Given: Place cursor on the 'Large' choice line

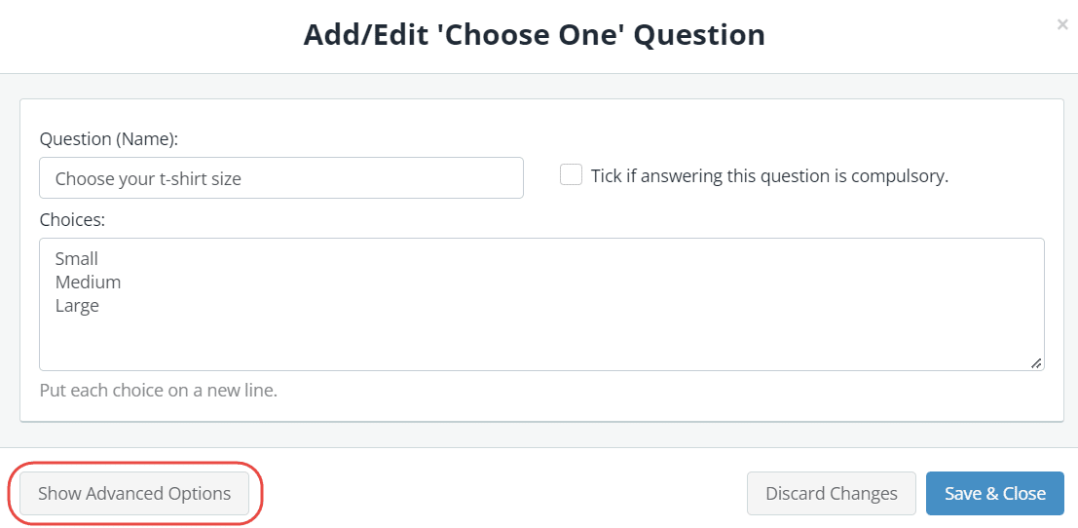Looking at the screenshot, I should pyautogui.click(x=77, y=306).
